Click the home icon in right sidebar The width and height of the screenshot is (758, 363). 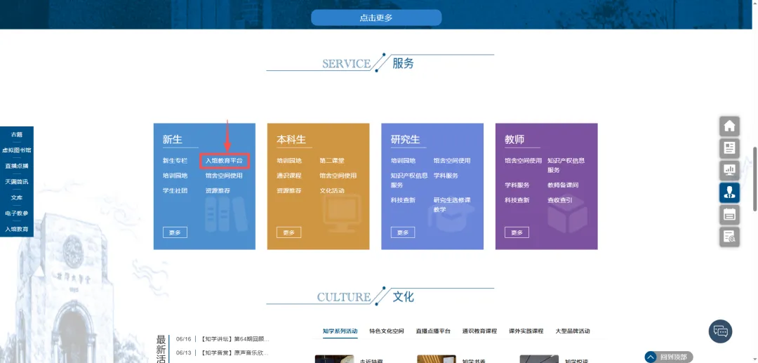coord(729,126)
